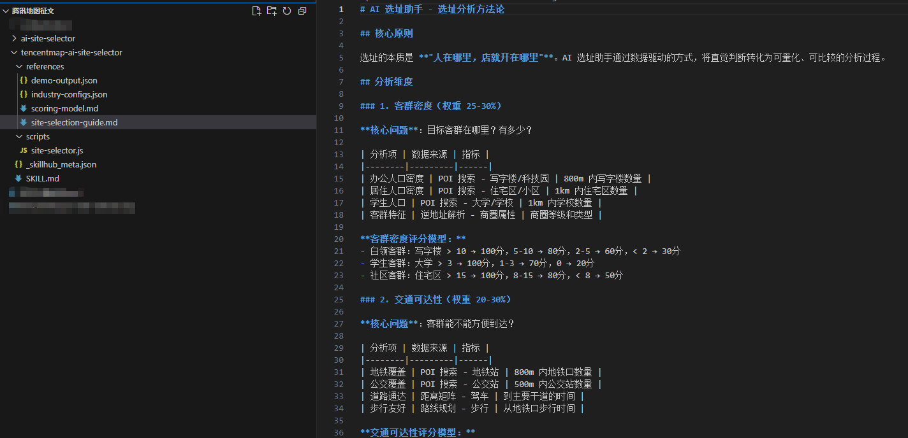Viewport: 908px width, 438px height.
Task: Select site-selection-guide.md in the tree
Action: point(158,123)
